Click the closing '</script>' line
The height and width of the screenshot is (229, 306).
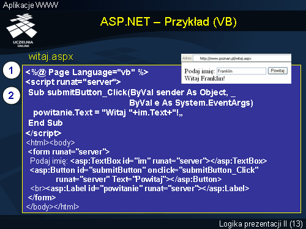coord(43,133)
